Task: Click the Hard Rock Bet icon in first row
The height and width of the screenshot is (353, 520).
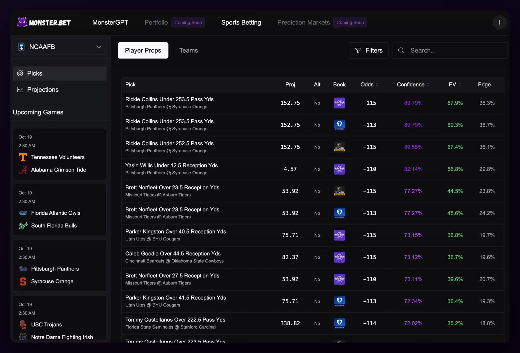Action: pyautogui.click(x=339, y=103)
